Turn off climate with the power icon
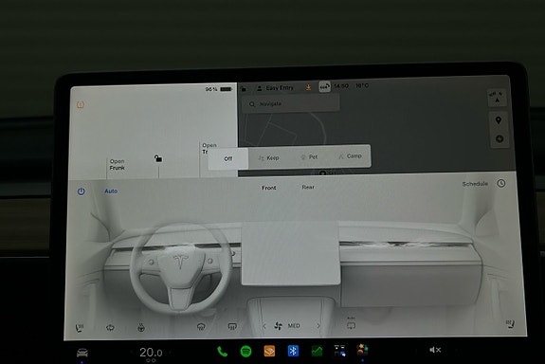This screenshot has width=545, height=364. (81, 191)
